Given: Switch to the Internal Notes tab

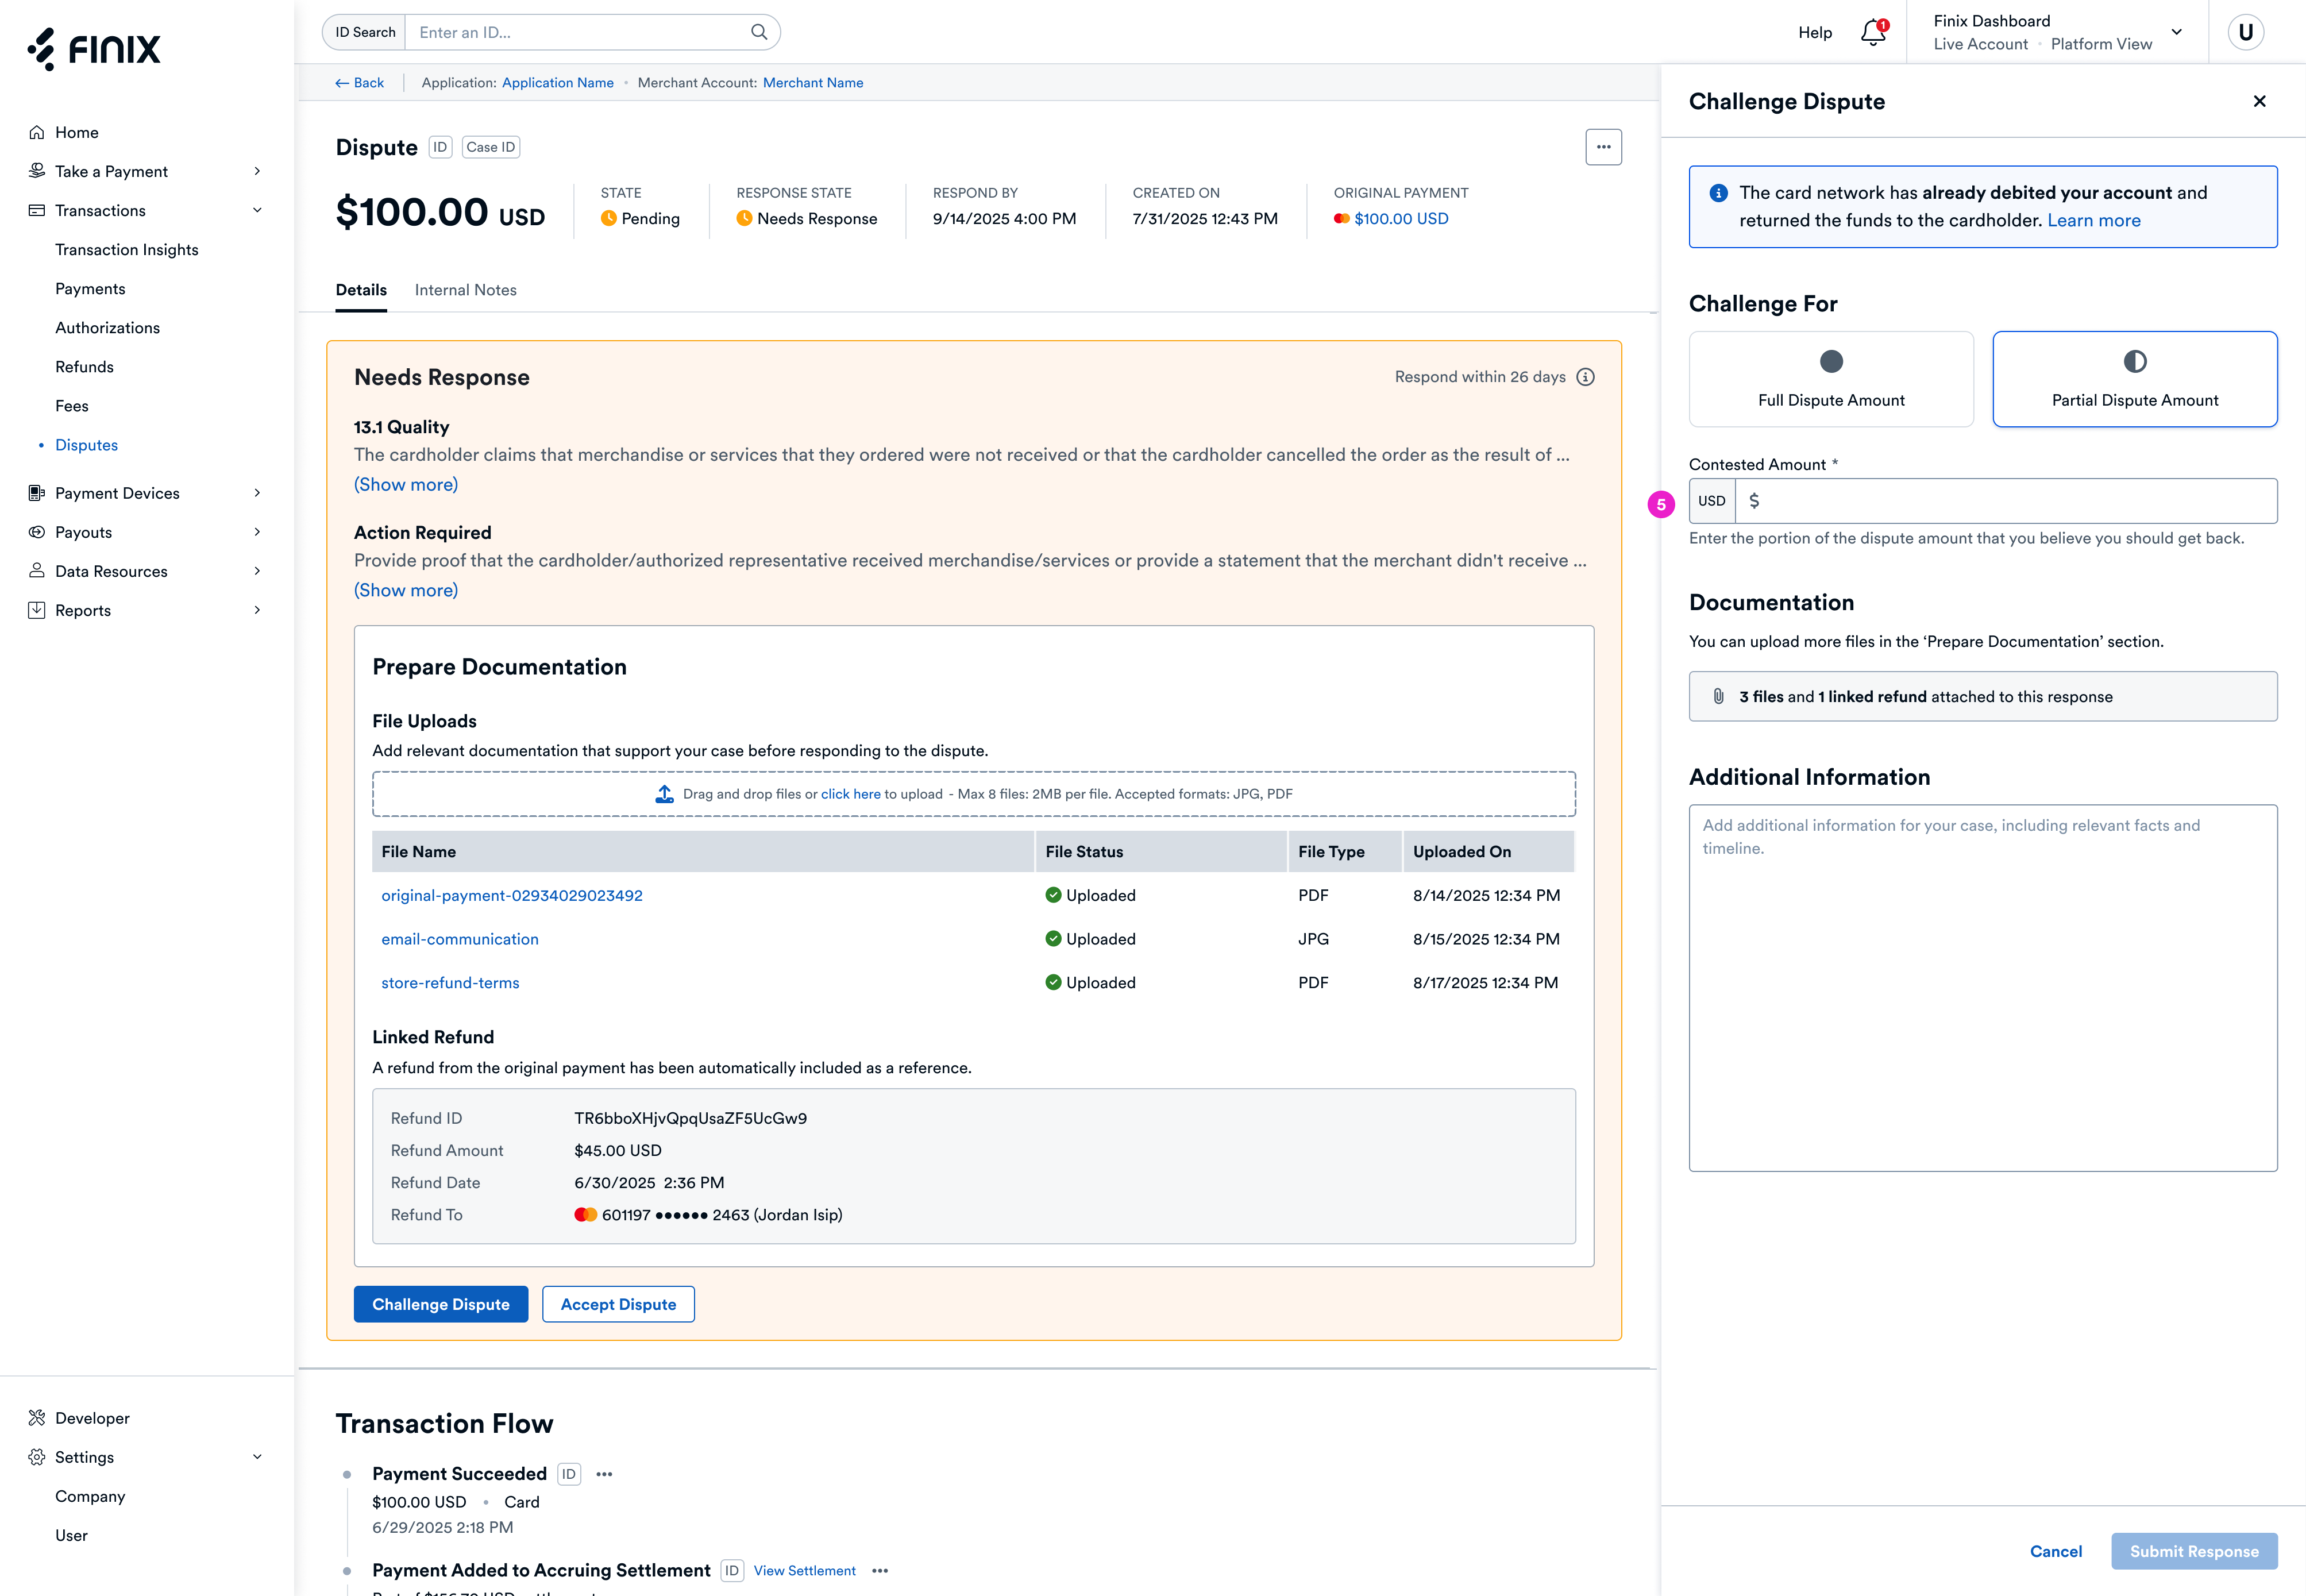Looking at the screenshot, I should [465, 290].
